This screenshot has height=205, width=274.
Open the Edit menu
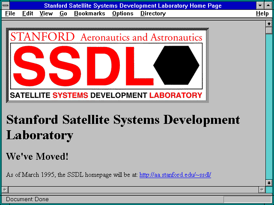click(27, 13)
